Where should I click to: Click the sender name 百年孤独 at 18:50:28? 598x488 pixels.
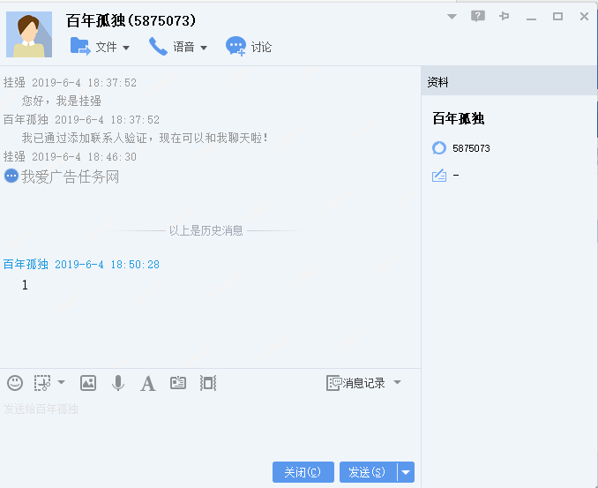26,264
